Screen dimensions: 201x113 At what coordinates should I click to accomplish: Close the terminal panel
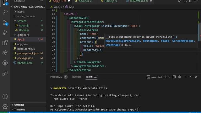[x=196, y=77]
